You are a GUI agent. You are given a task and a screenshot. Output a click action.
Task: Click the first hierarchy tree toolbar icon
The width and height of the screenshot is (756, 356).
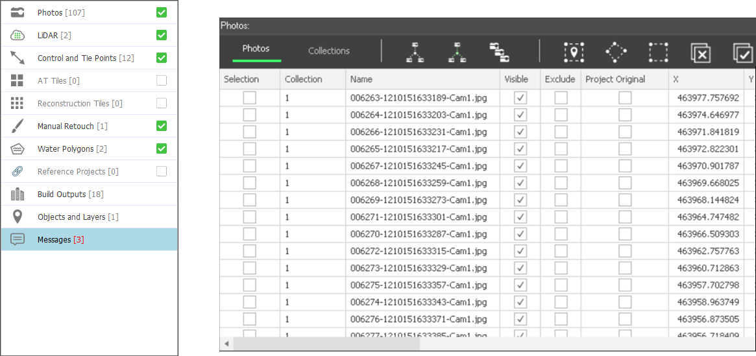pos(415,53)
